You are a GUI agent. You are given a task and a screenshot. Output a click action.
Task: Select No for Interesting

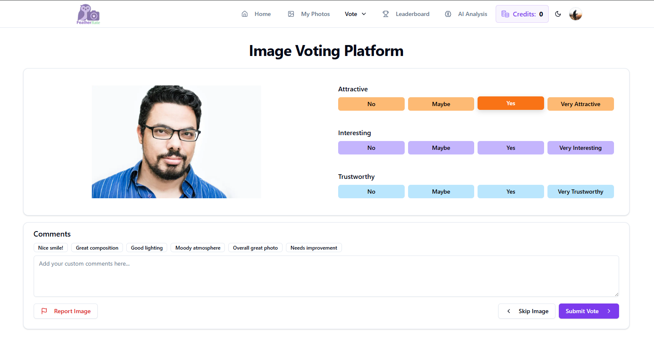[x=371, y=148]
